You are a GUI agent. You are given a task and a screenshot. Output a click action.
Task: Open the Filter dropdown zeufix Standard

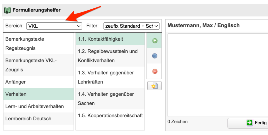131,26
